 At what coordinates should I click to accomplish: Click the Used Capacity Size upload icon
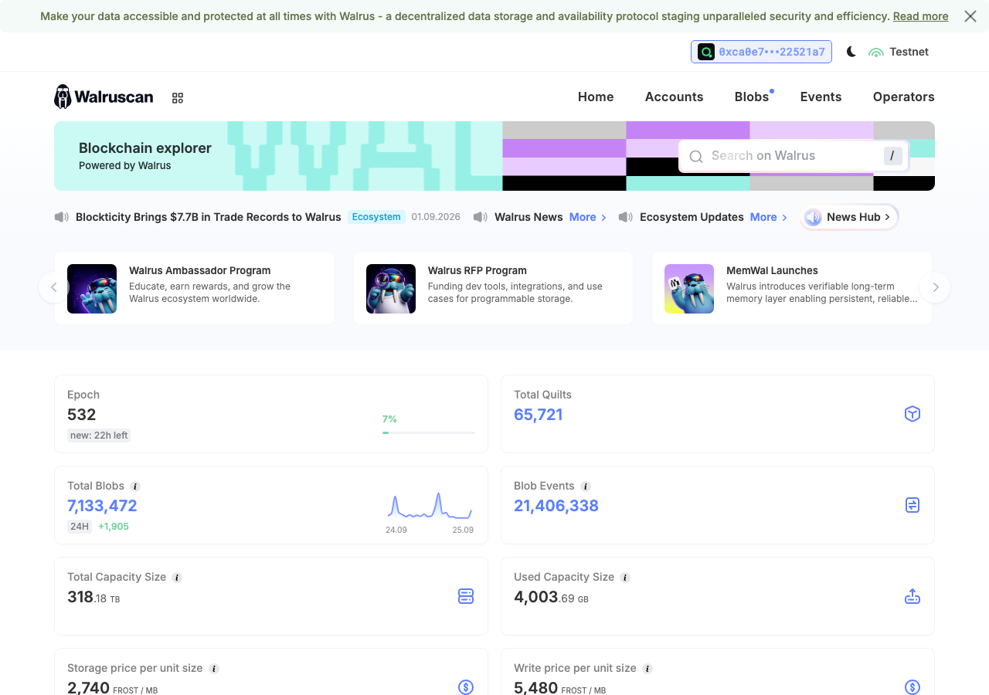tap(913, 596)
